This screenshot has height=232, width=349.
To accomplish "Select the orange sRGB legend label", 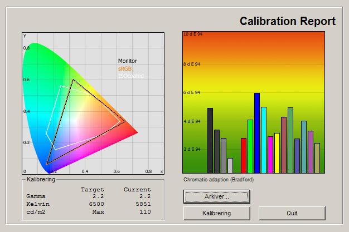I will pos(125,68).
